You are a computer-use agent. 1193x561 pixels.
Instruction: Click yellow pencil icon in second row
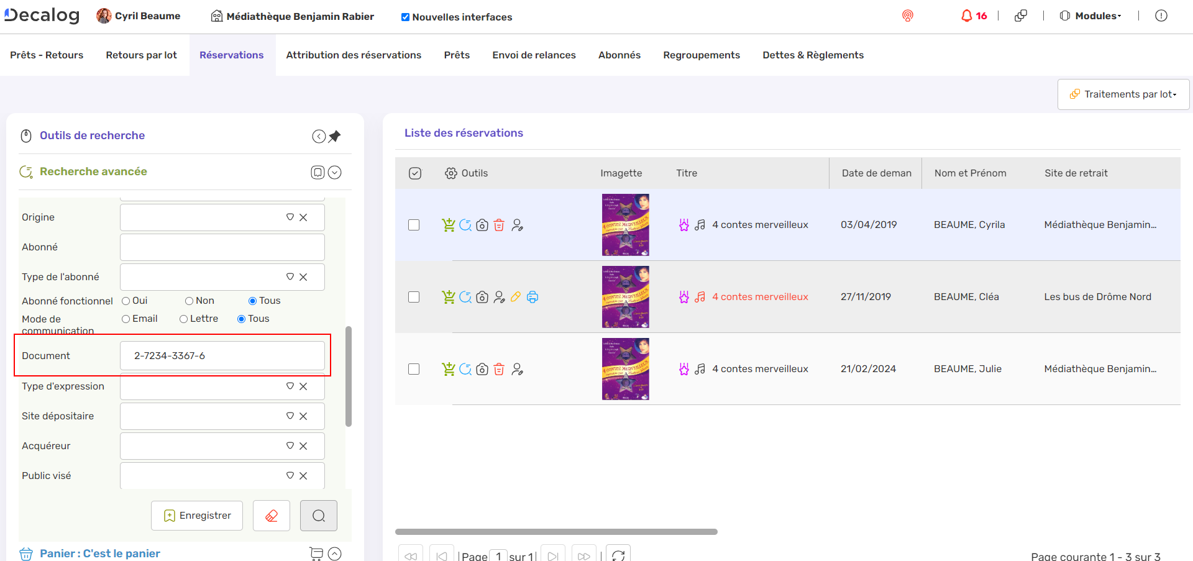click(x=516, y=297)
